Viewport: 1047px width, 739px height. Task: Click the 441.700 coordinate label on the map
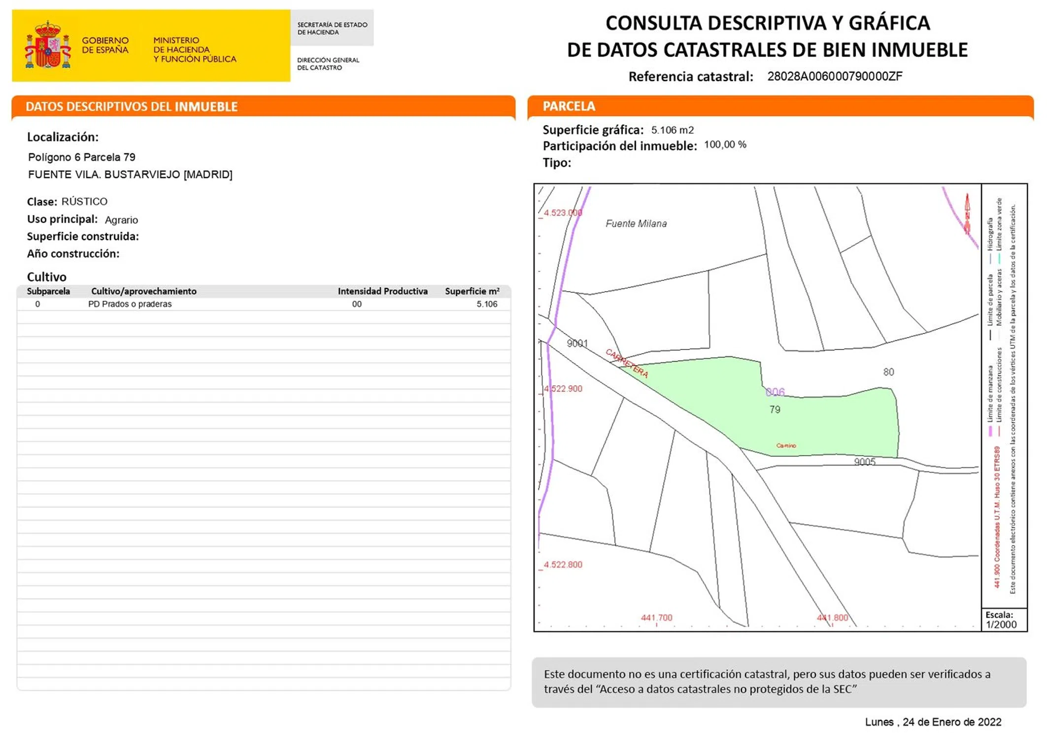click(656, 617)
